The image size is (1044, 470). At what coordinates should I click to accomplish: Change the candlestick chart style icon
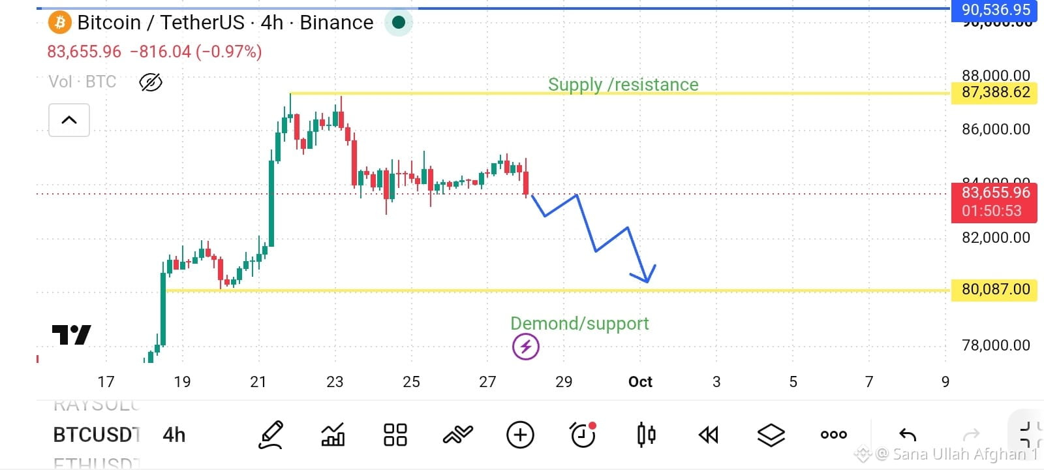point(646,435)
